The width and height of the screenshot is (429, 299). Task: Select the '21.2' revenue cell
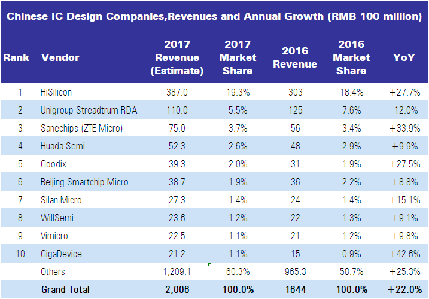pyautogui.click(x=177, y=254)
